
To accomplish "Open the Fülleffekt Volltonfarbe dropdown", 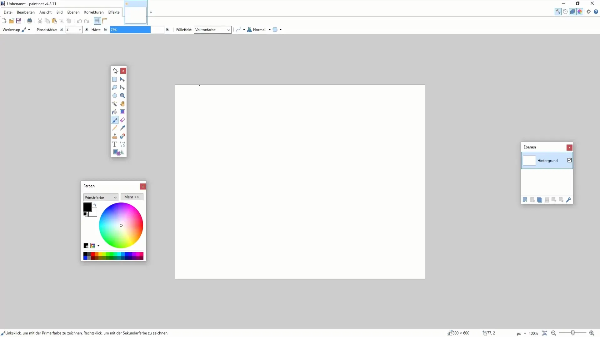I will coord(212,30).
